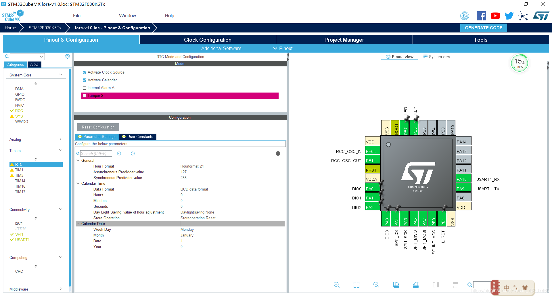Zoom out of the chip pinout

click(376, 285)
